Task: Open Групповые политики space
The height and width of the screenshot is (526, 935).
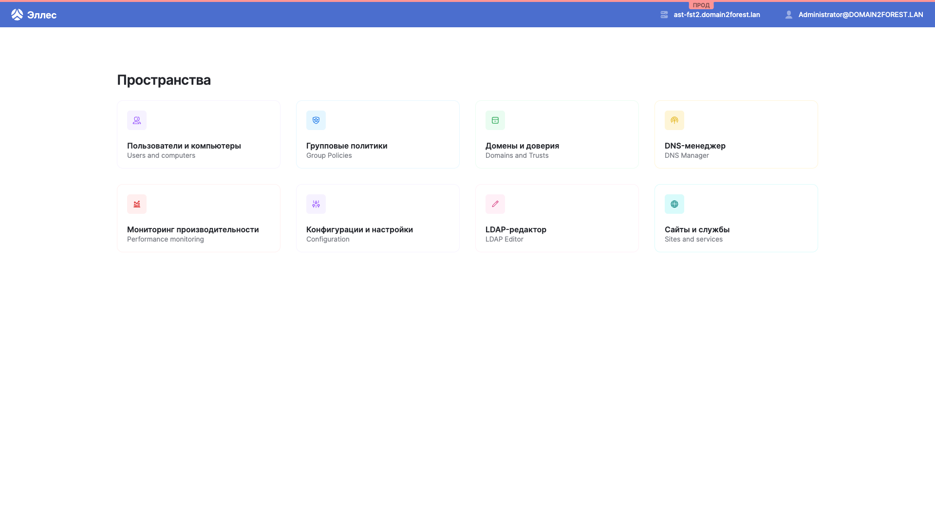Action: (378, 134)
